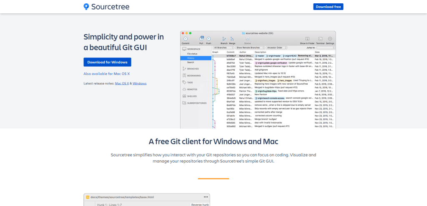427x206 pixels.
Task: Click the Shelve toolbar icon
Action: [248, 39]
